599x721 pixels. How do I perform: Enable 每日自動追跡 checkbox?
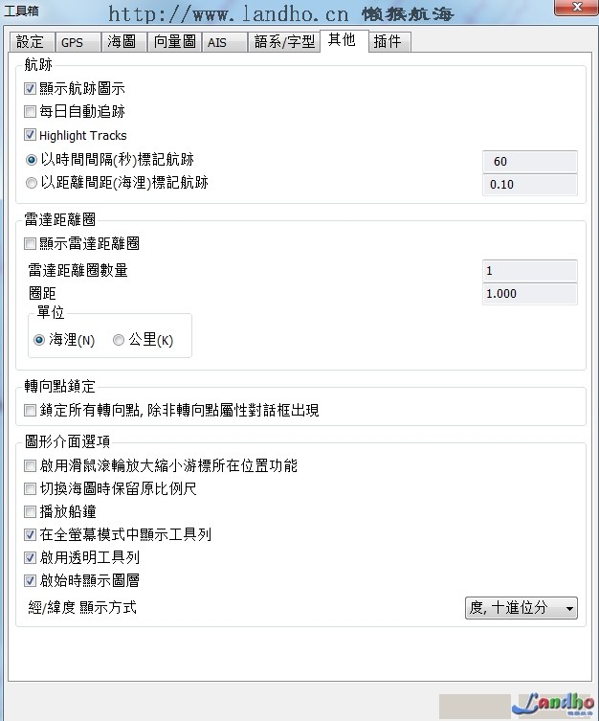31,112
